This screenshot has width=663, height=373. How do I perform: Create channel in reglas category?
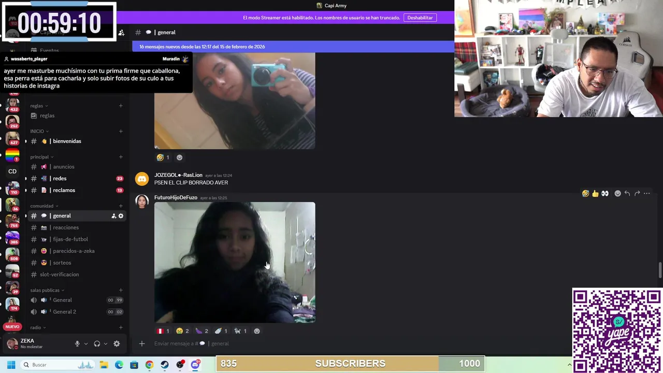pos(121,106)
